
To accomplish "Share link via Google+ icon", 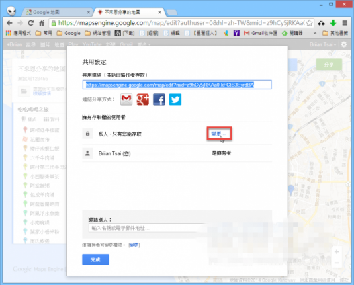I will 143,99.
